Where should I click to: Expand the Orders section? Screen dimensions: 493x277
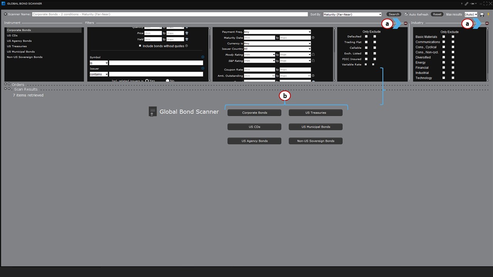click(5, 84)
